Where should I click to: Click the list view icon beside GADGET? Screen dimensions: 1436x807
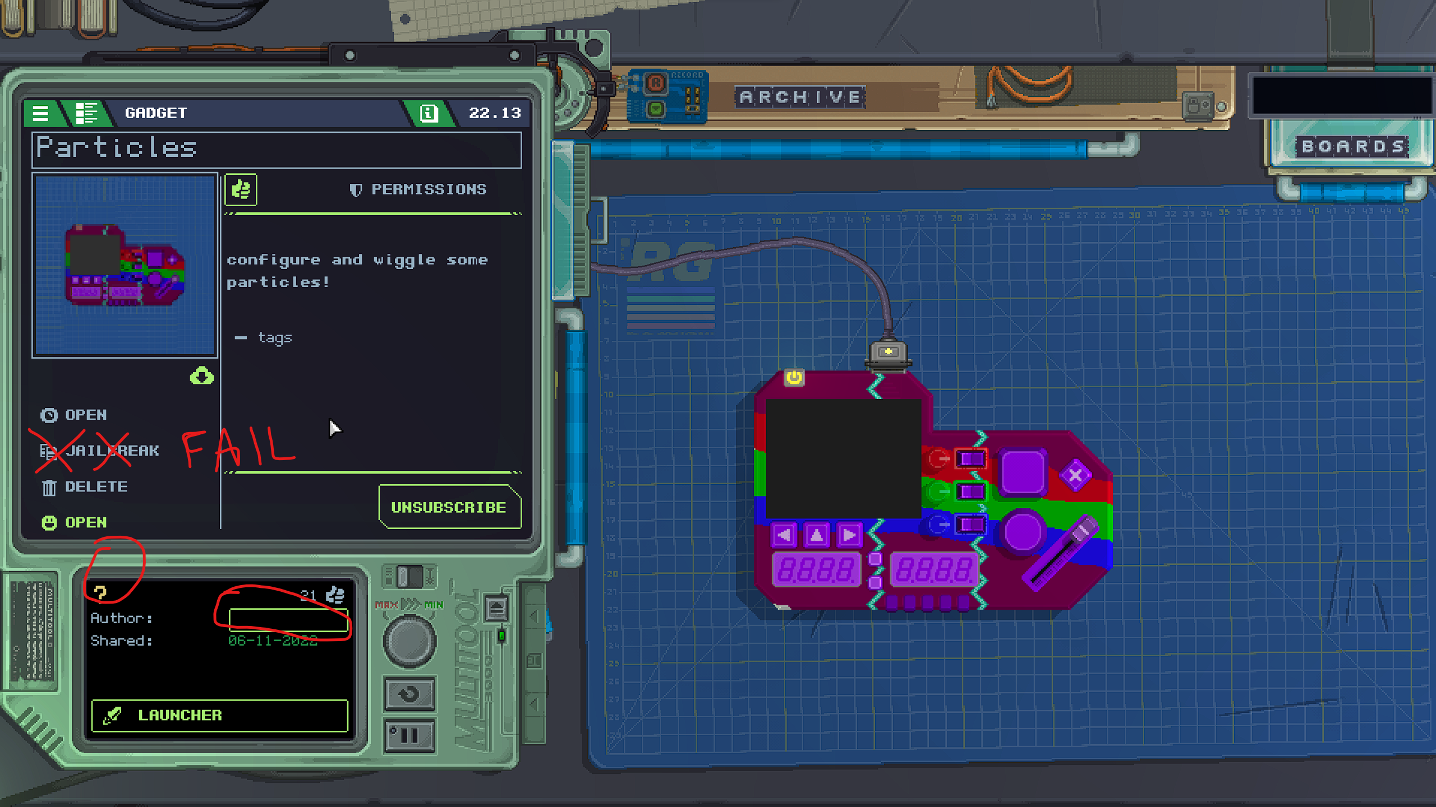[x=86, y=113]
